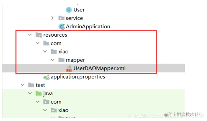
Task: Collapse the test folder chevron
Action: (23, 85)
